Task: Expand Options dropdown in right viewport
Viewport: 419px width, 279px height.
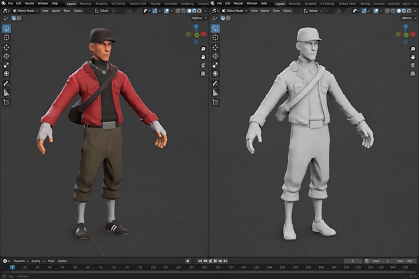Action: coord(409,18)
